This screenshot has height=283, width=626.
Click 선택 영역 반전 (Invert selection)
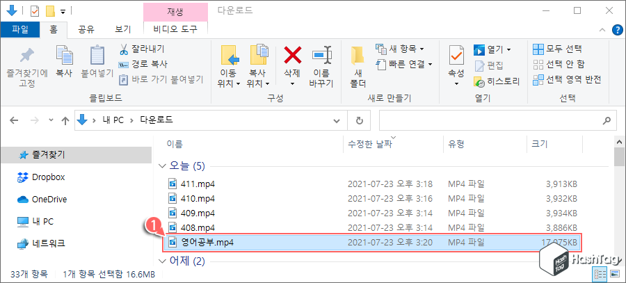click(567, 80)
